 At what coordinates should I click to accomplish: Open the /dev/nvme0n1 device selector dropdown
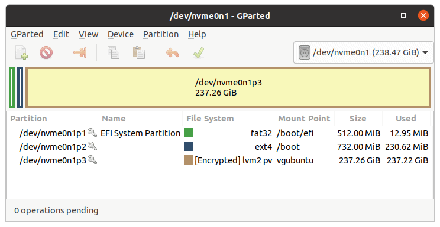click(x=363, y=52)
